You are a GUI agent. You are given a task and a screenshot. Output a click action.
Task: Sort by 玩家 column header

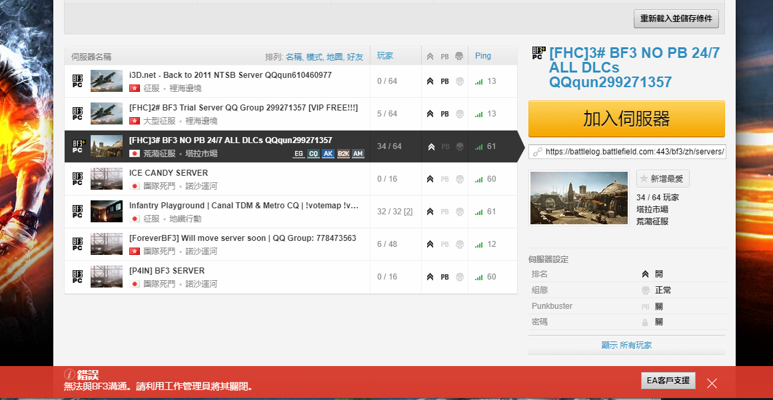(385, 56)
